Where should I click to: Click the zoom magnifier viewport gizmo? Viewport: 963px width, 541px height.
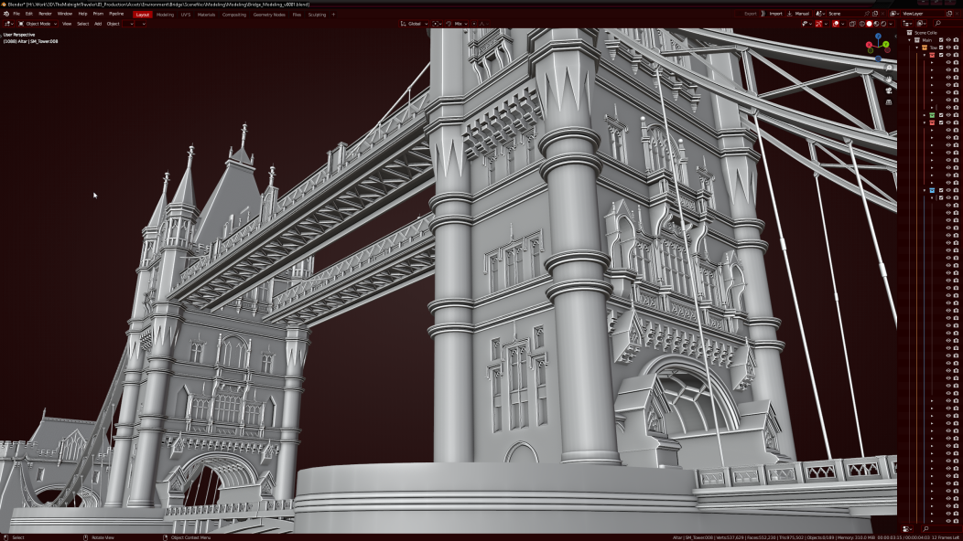point(889,68)
